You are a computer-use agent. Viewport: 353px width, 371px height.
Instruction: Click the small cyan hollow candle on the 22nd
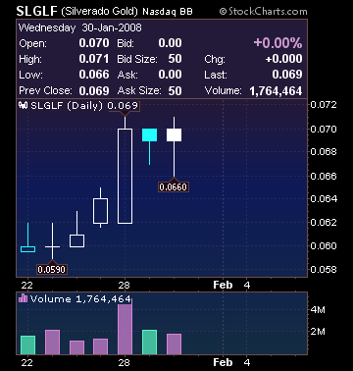27,249
